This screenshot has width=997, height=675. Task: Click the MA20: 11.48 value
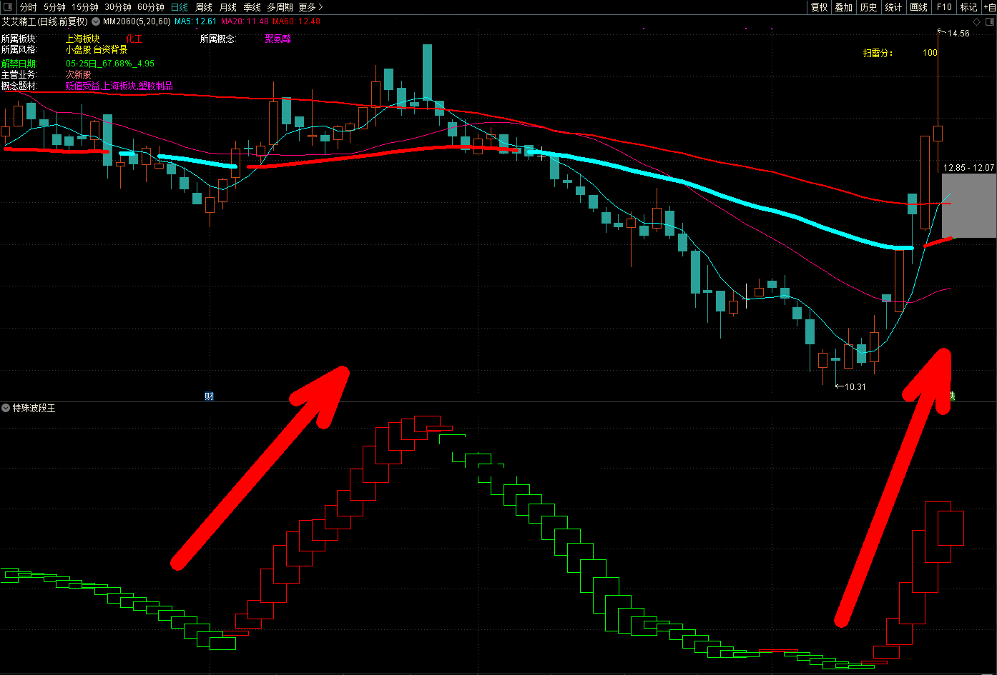pos(245,21)
